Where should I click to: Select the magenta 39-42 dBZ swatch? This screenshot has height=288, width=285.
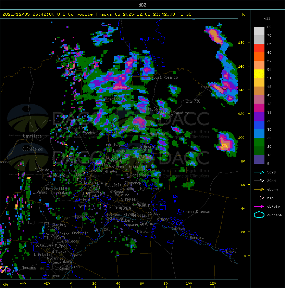pyautogui.click(x=259, y=108)
